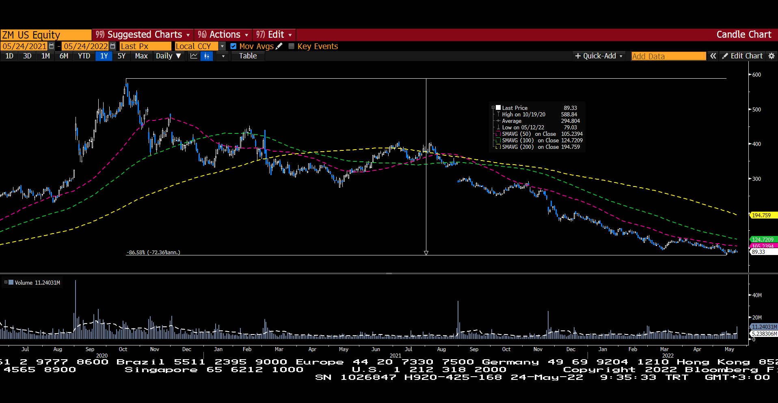Click the 194.759 yellow axis label
The height and width of the screenshot is (403, 778).
point(763,215)
